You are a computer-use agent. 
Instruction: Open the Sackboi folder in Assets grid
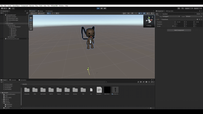[67, 91]
